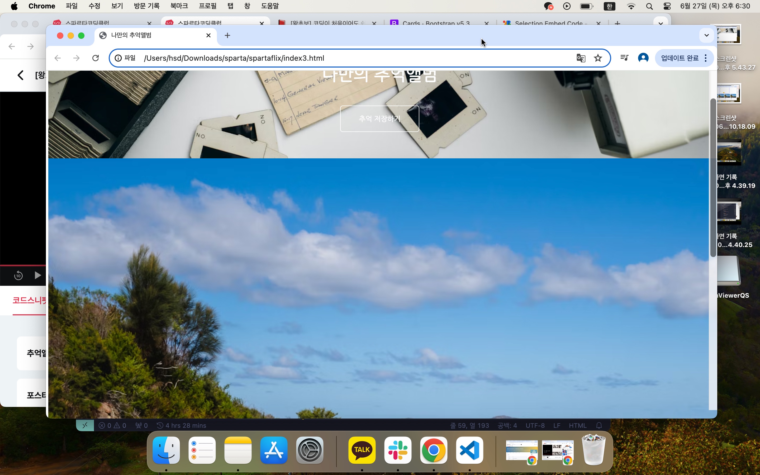Expand tab search chevron in back window

pos(661,23)
